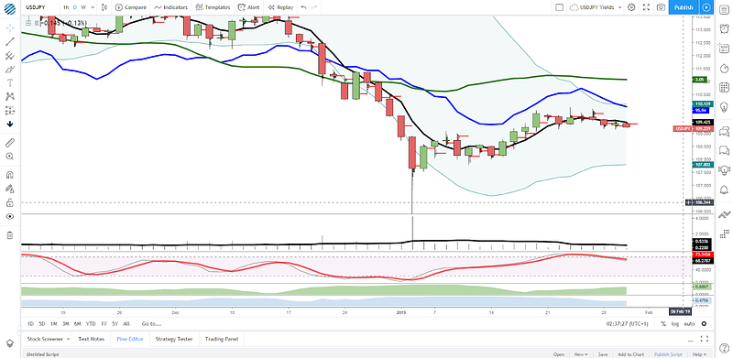
Task: Activate the zoom in tool
Action: [10, 157]
